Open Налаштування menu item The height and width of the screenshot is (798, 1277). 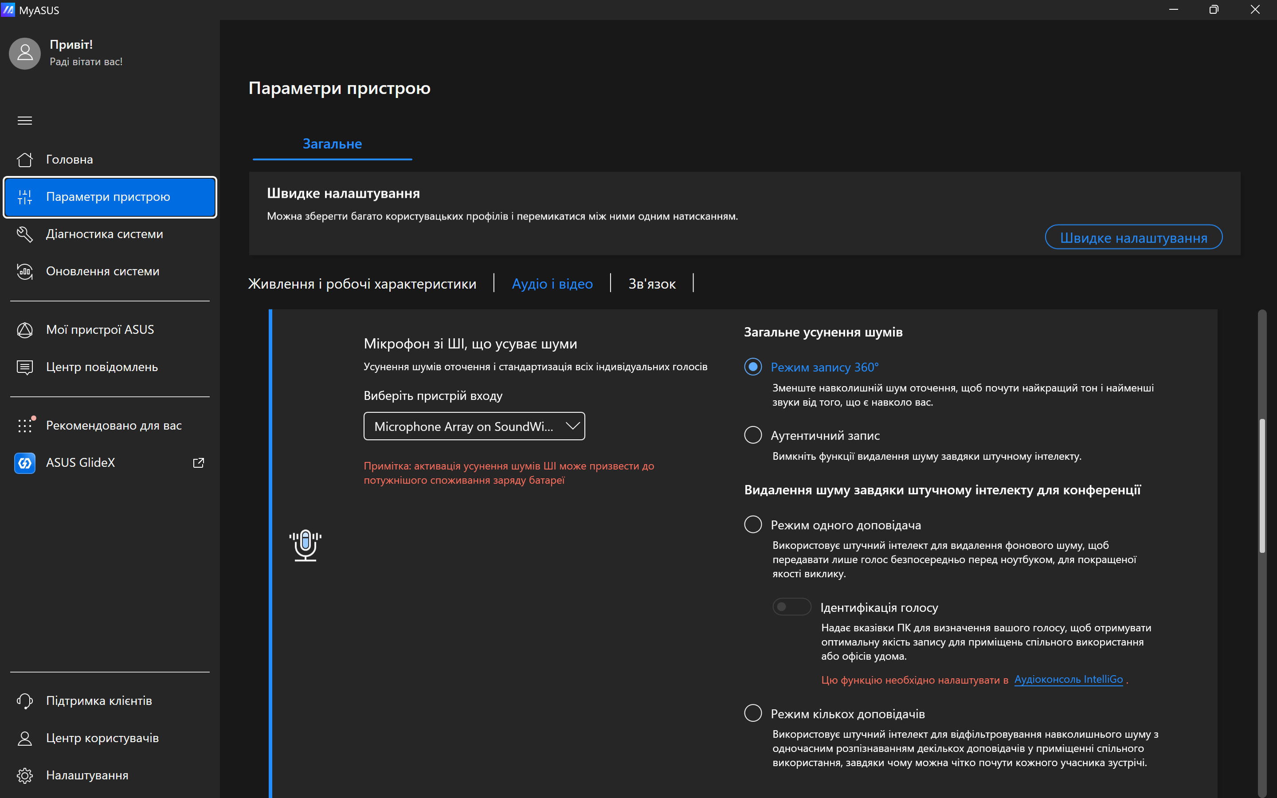pyautogui.click(x=110, y=775)
